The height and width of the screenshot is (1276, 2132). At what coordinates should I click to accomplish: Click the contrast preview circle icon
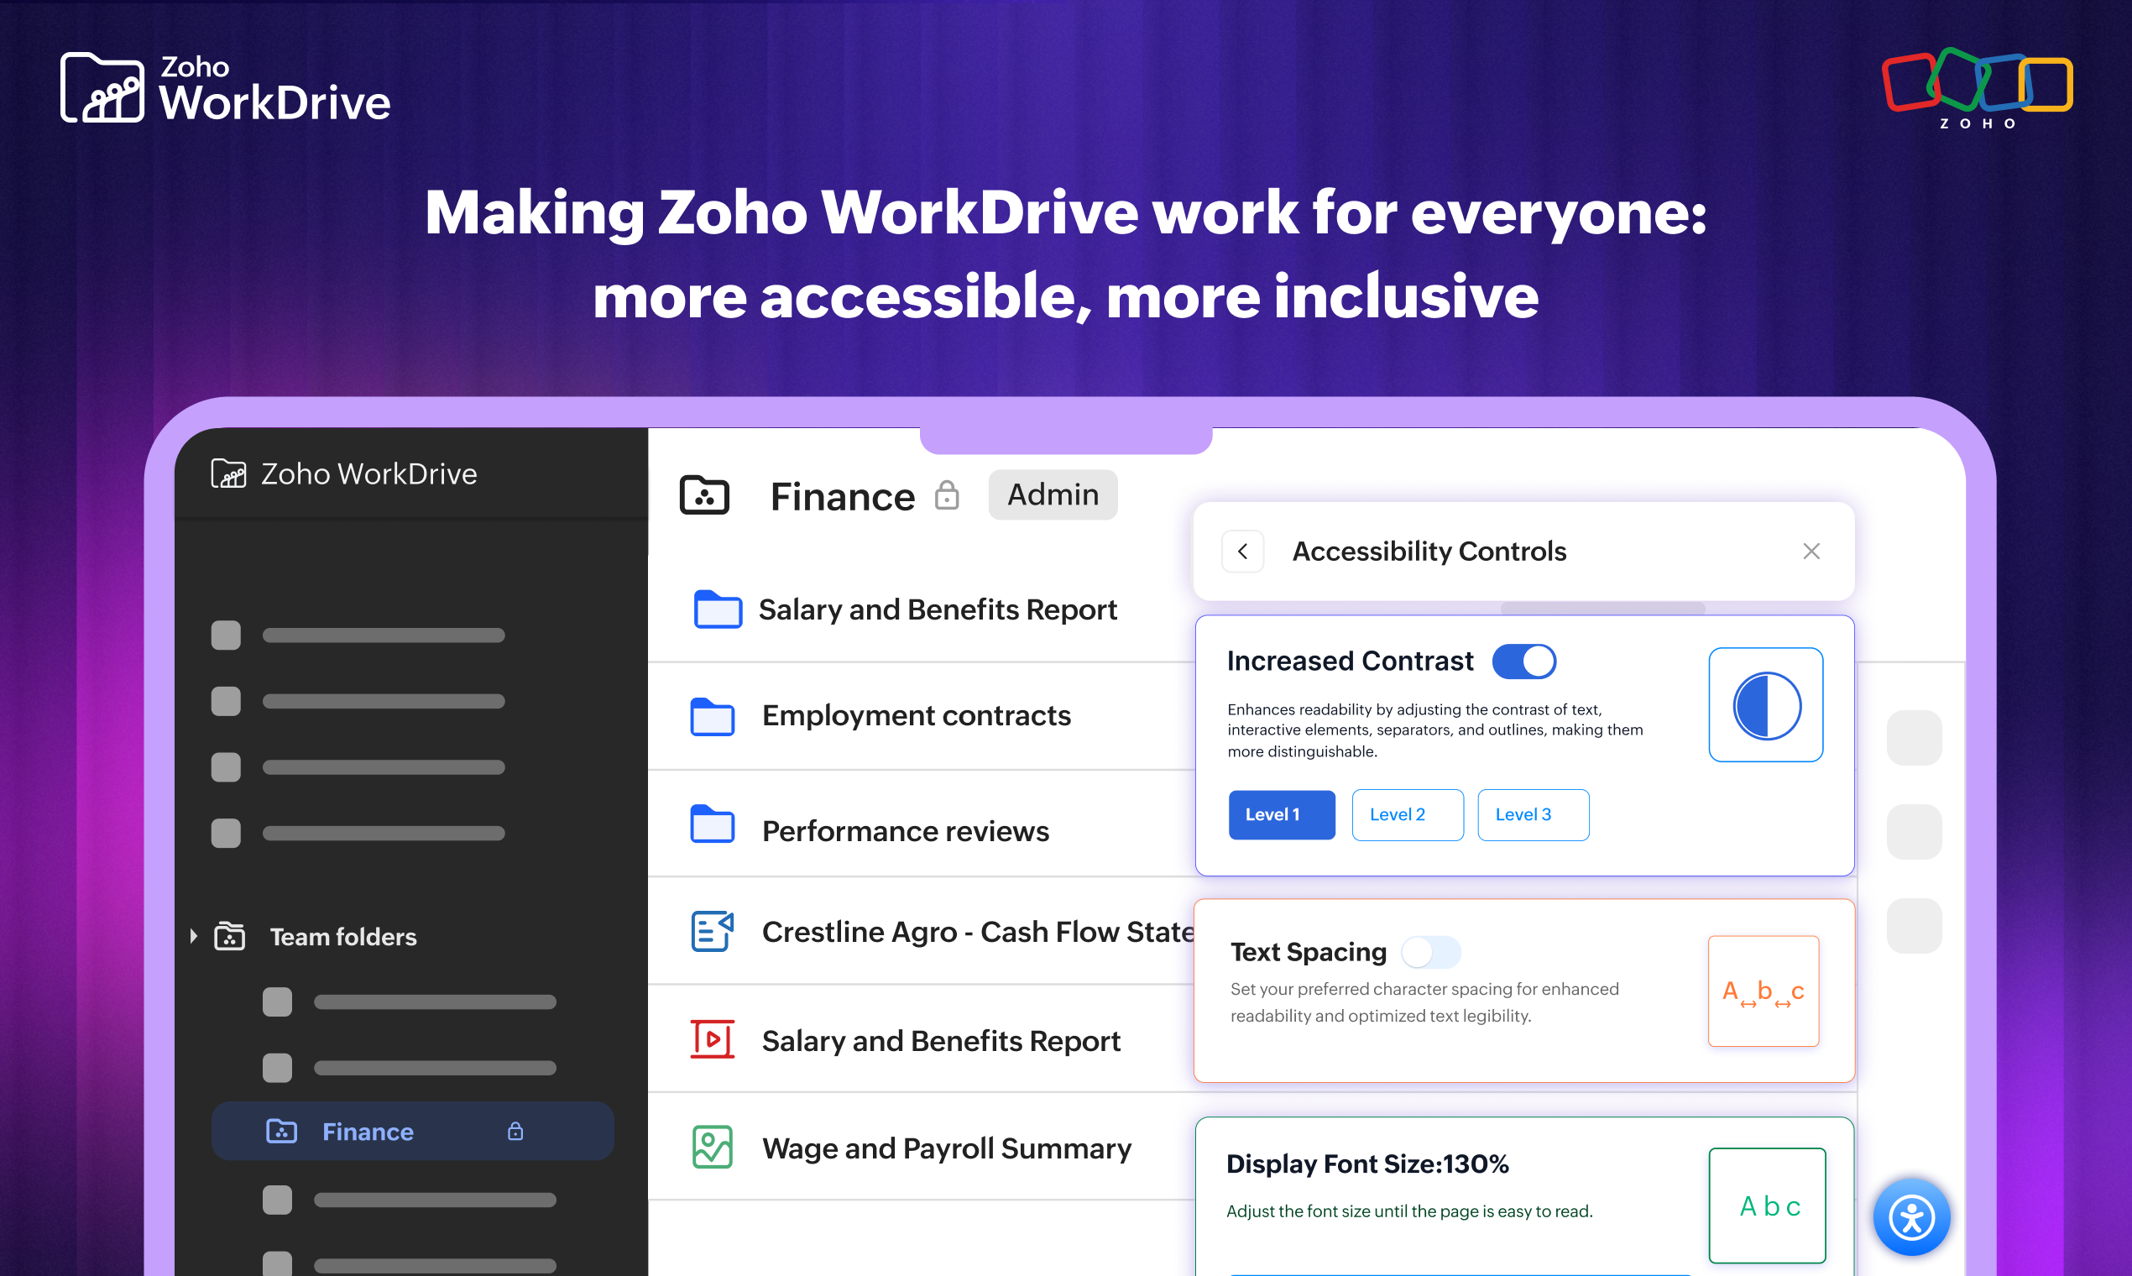(1766, 704)
